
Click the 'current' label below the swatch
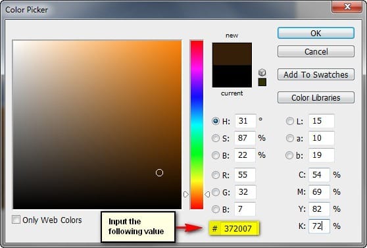pos(232,93)
